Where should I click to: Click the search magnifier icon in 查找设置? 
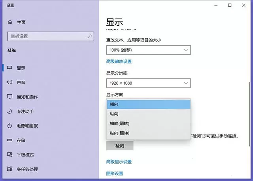(x=90, y=36)
